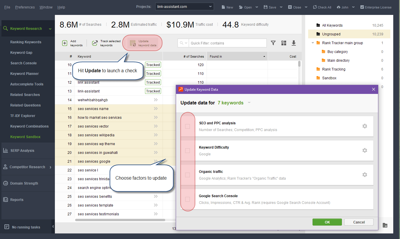Collapse Rank Tracker main group tree
Screen dimensions: 400x239
[x=313, y=43]
